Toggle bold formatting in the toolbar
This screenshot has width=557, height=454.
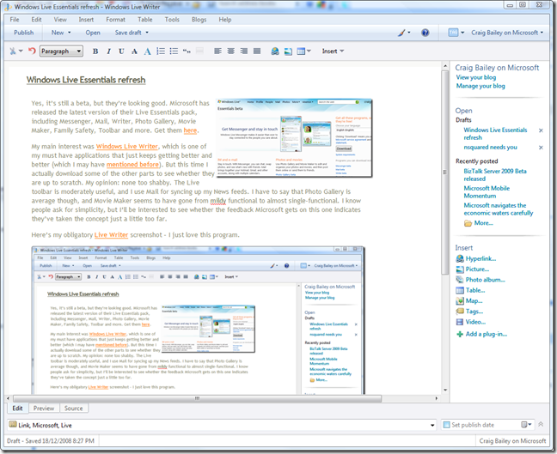coord(95,51)
